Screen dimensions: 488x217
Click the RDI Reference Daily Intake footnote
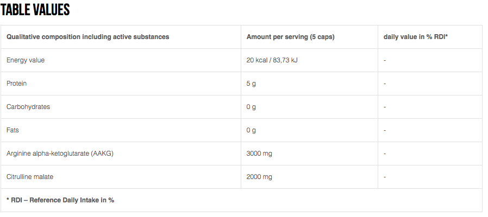click(60, 200)
